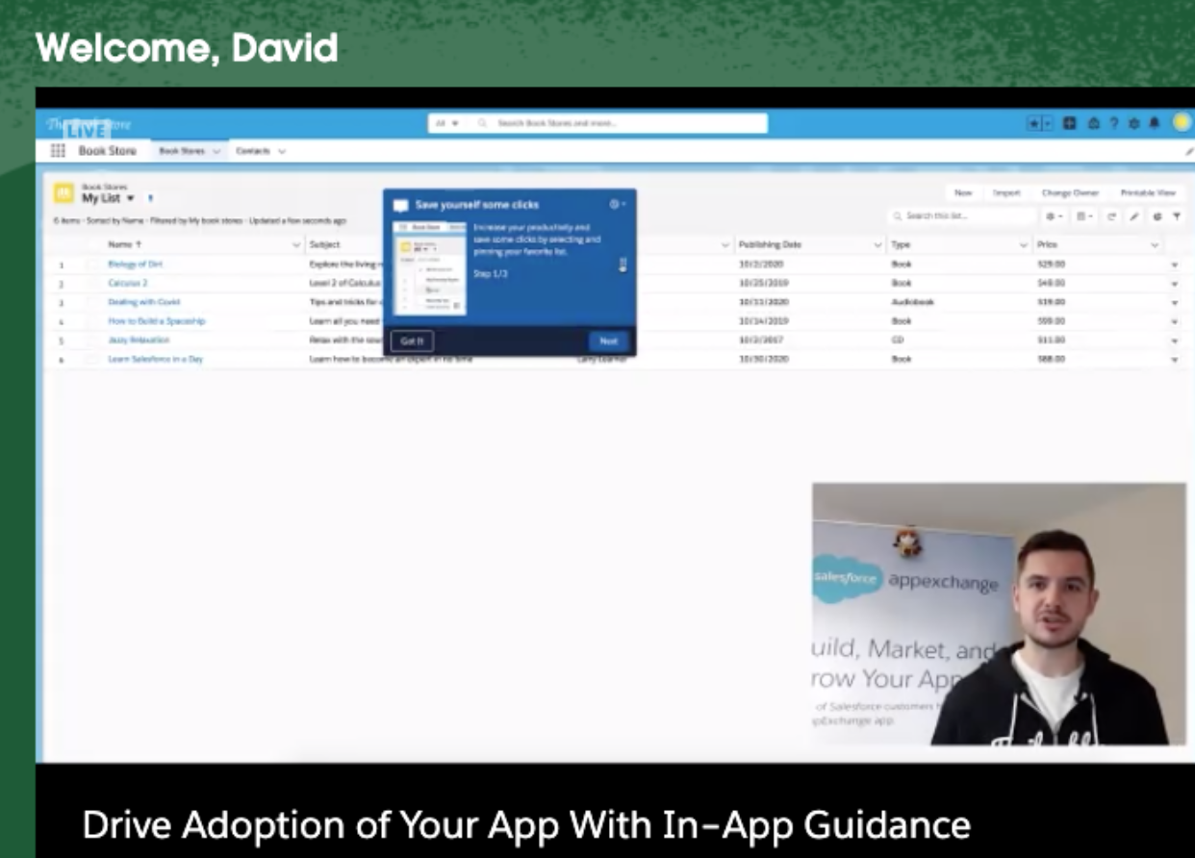Sort by the Price column header
Viewport: 1195px width, 858px height.
point(1047,244)
